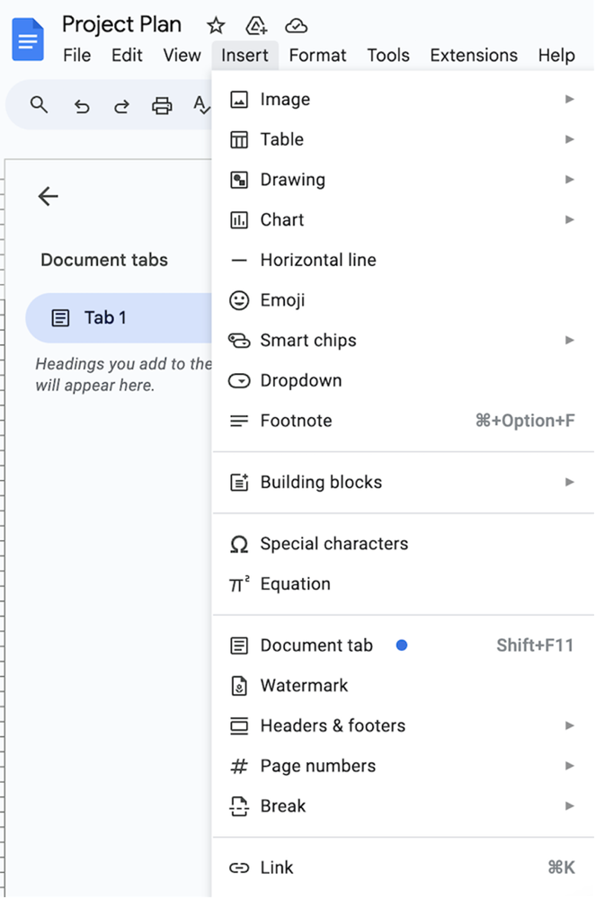Click the move to Drive folder icon

point(256,26)
